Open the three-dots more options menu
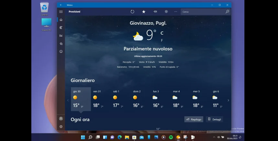The height and width of the screenshot is (141, 278). point(176,12)
